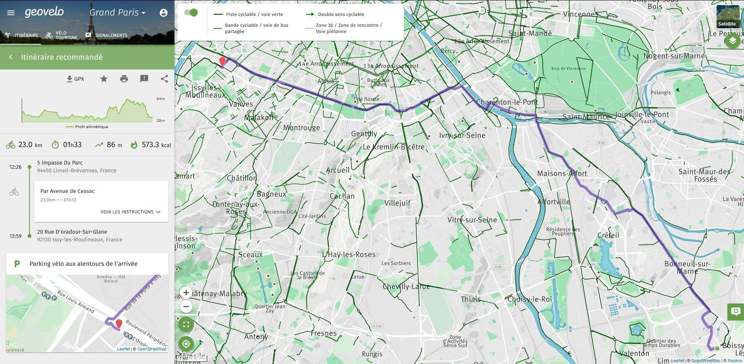744x364 pixels.
Task: Zoom out on the map
Action: (186, 307)
